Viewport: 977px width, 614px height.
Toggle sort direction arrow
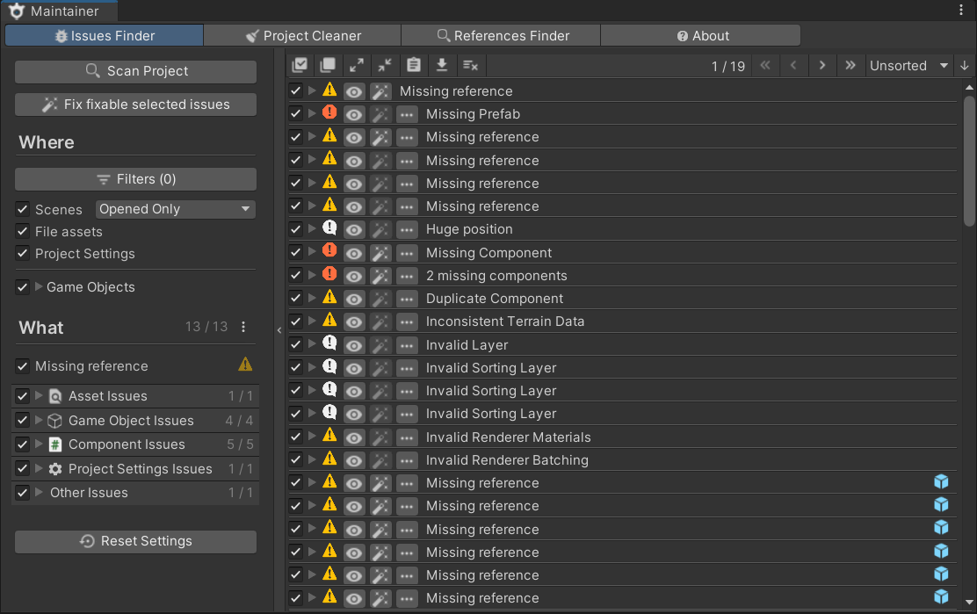pos(965,65)
